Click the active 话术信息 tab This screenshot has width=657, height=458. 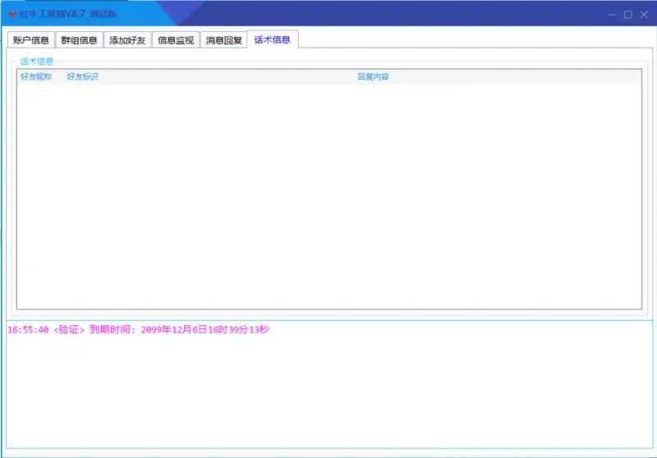273,39
